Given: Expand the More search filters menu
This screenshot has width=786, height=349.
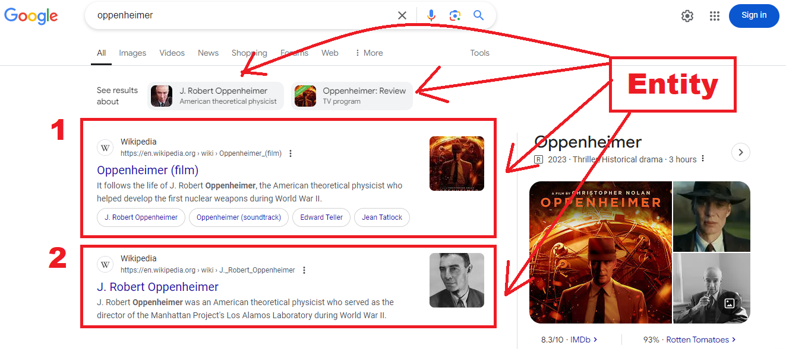Looking at the screenshot, I should (368, 53).
